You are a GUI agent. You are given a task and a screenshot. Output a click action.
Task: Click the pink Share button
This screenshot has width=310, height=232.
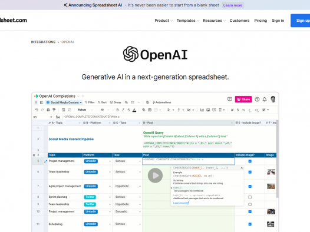pos(243,99)
